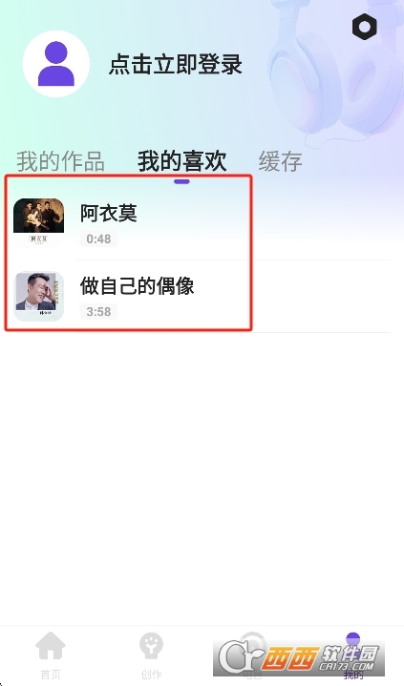Switch to the 我的作品 tab
404x686 pixels.
(60, 160)
